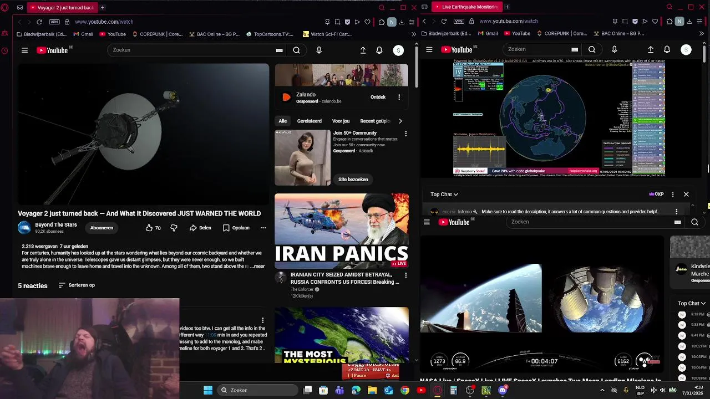The width and height of the screenshot is (710, 399).
Task: Start voice search in the left YouTube window
Action: pyautogui.click(x=318, y=50)
